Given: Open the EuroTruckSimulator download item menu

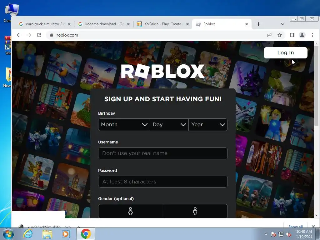Looking at the screenshot, I should [x=79, y=227].
